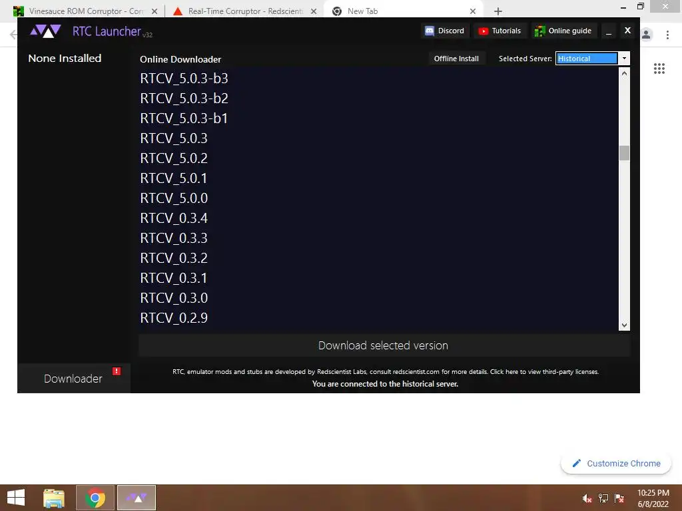Screen dimensions: 682x511
Task: Select RTCV_5.0.3-b2 in the version list
Action: 184,98
